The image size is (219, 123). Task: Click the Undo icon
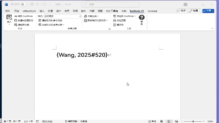click(37, 4)
